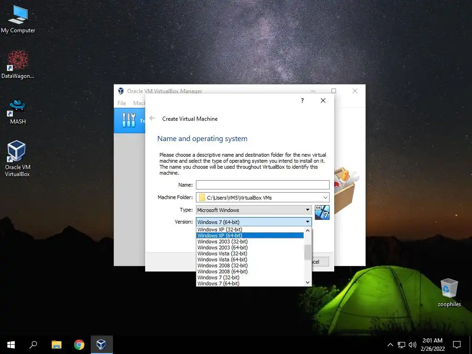472x354 pixels.
Task: Select Windows 2008 (64-bit) version
Action: tap(250, 271)
